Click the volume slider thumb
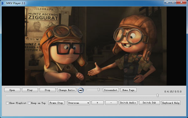This screenshot has height=118, width=188. tap(98, 90)
